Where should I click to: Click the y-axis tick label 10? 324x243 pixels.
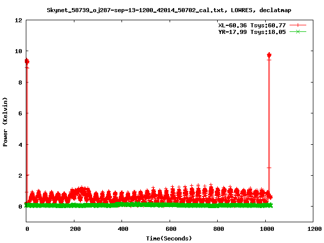point(18,51)
